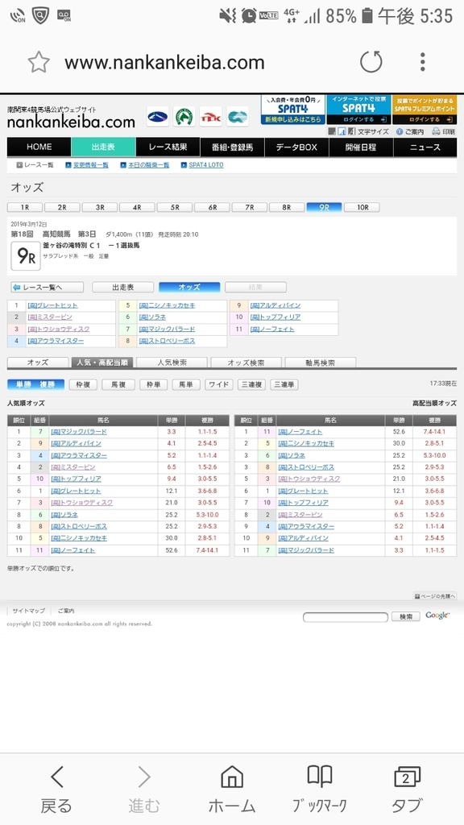Click the ご案内 footer link

click(66, 611)
